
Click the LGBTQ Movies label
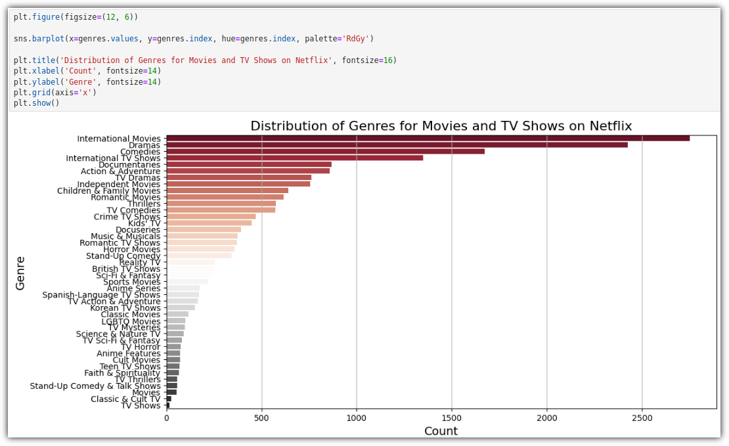click(x=131, y=321)
